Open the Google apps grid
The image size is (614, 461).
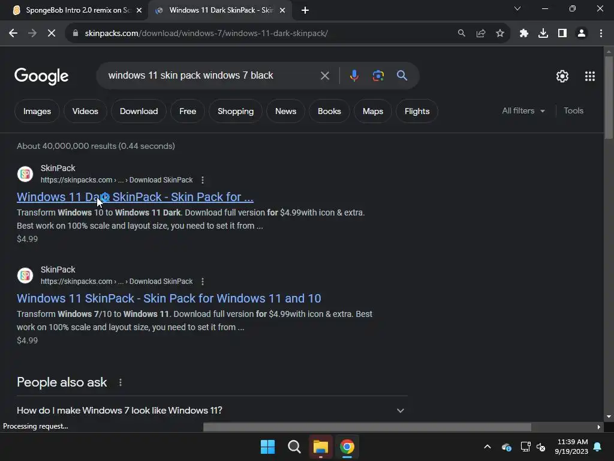tap(590, 76)
